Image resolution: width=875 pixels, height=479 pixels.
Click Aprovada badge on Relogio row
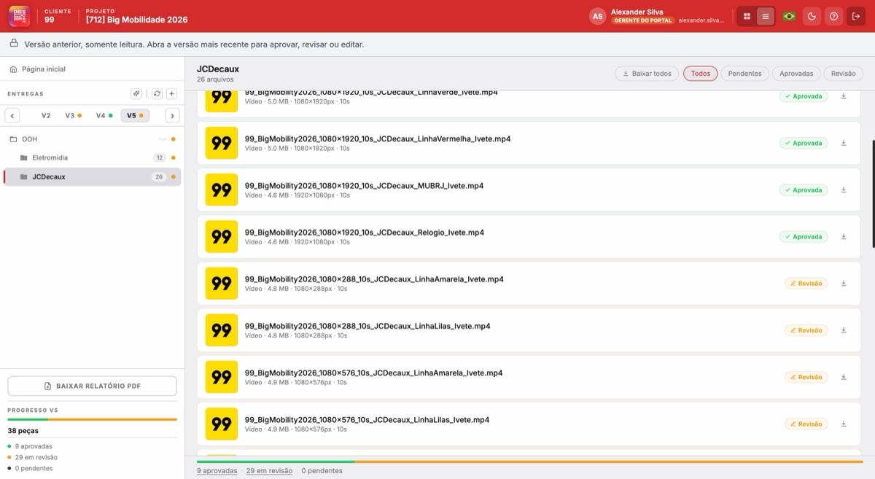804,236
